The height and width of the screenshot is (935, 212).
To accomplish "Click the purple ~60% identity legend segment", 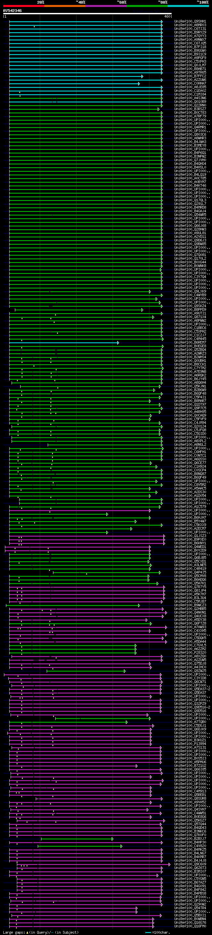I will (x=106, y=6).
